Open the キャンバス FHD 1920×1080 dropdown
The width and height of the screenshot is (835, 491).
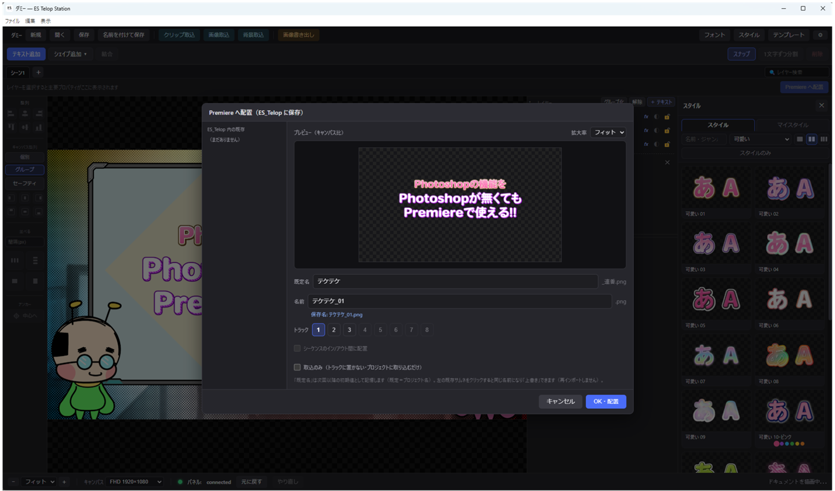[136, 482]
